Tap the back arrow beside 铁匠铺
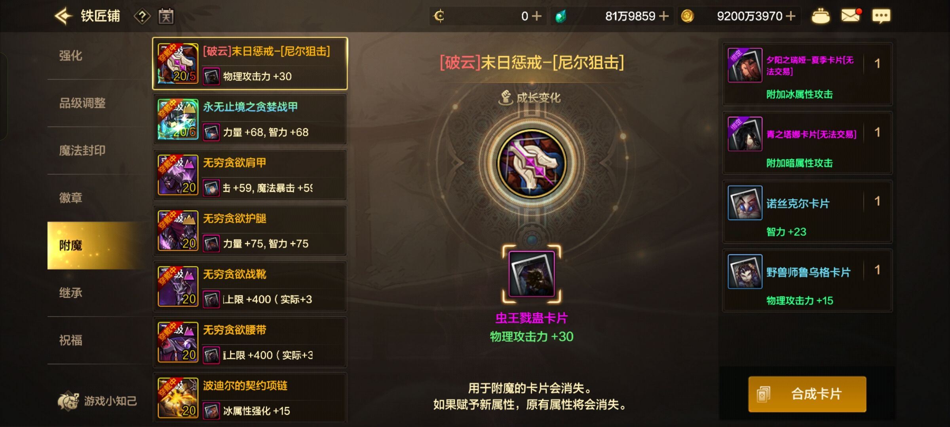Viewport: 950px width, 427px height. [63, 16]
